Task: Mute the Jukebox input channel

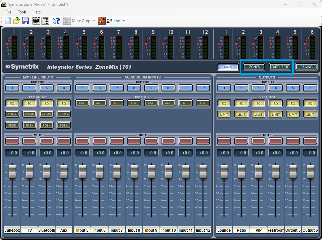Action: pos(12,141)
